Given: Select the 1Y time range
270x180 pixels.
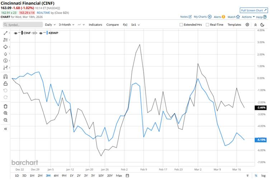Looking at the screenshot, I should [72, 176].
